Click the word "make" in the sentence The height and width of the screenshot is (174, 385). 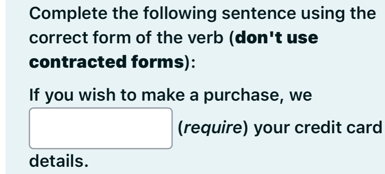(163, 95)
